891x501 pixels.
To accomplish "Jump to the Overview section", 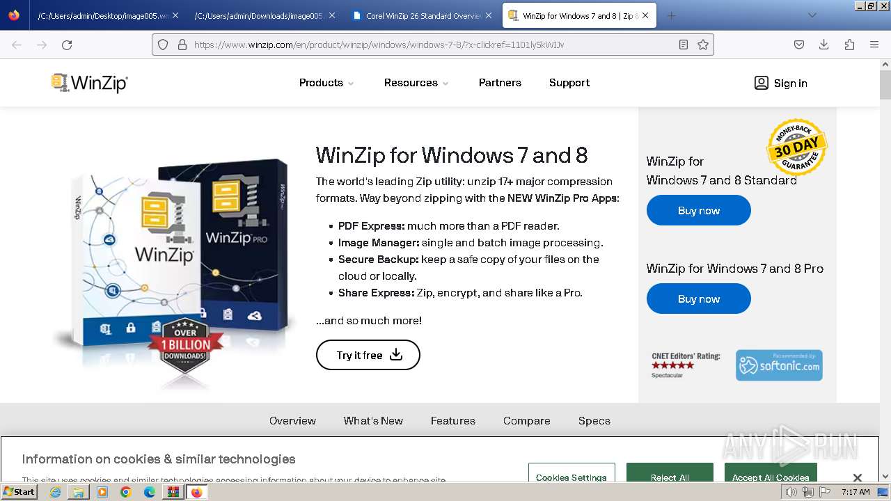I will click(292, 421).
